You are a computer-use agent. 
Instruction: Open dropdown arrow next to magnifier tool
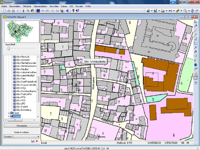189,11
